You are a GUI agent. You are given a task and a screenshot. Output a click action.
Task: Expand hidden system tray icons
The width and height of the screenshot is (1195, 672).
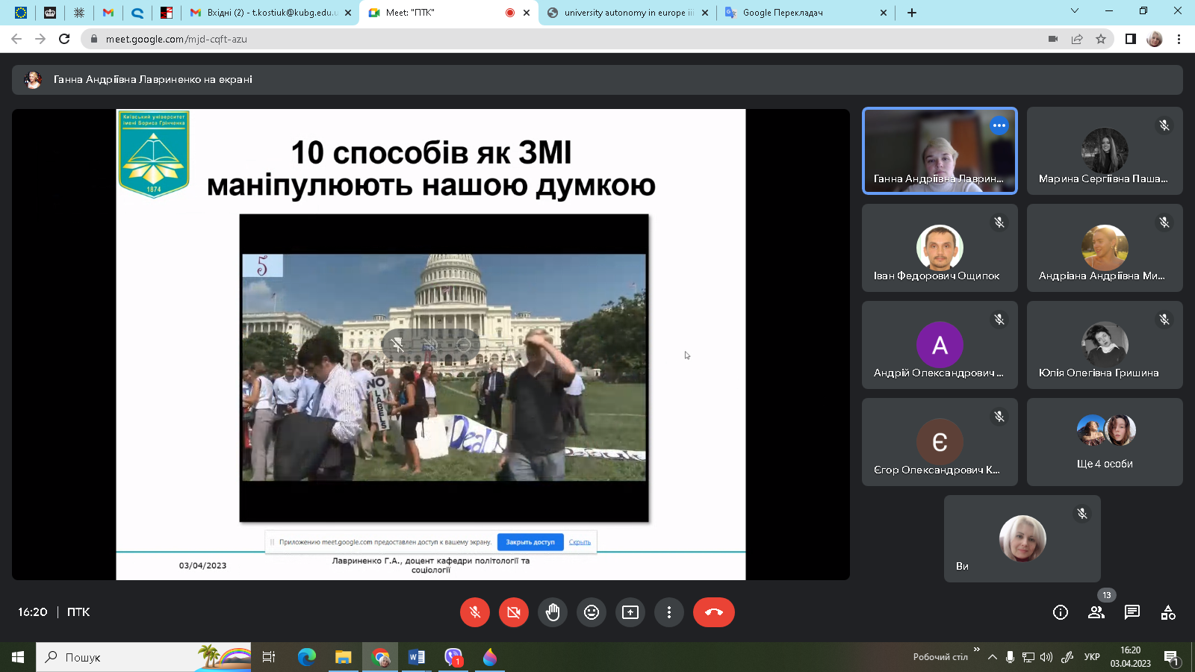point(991,658)
